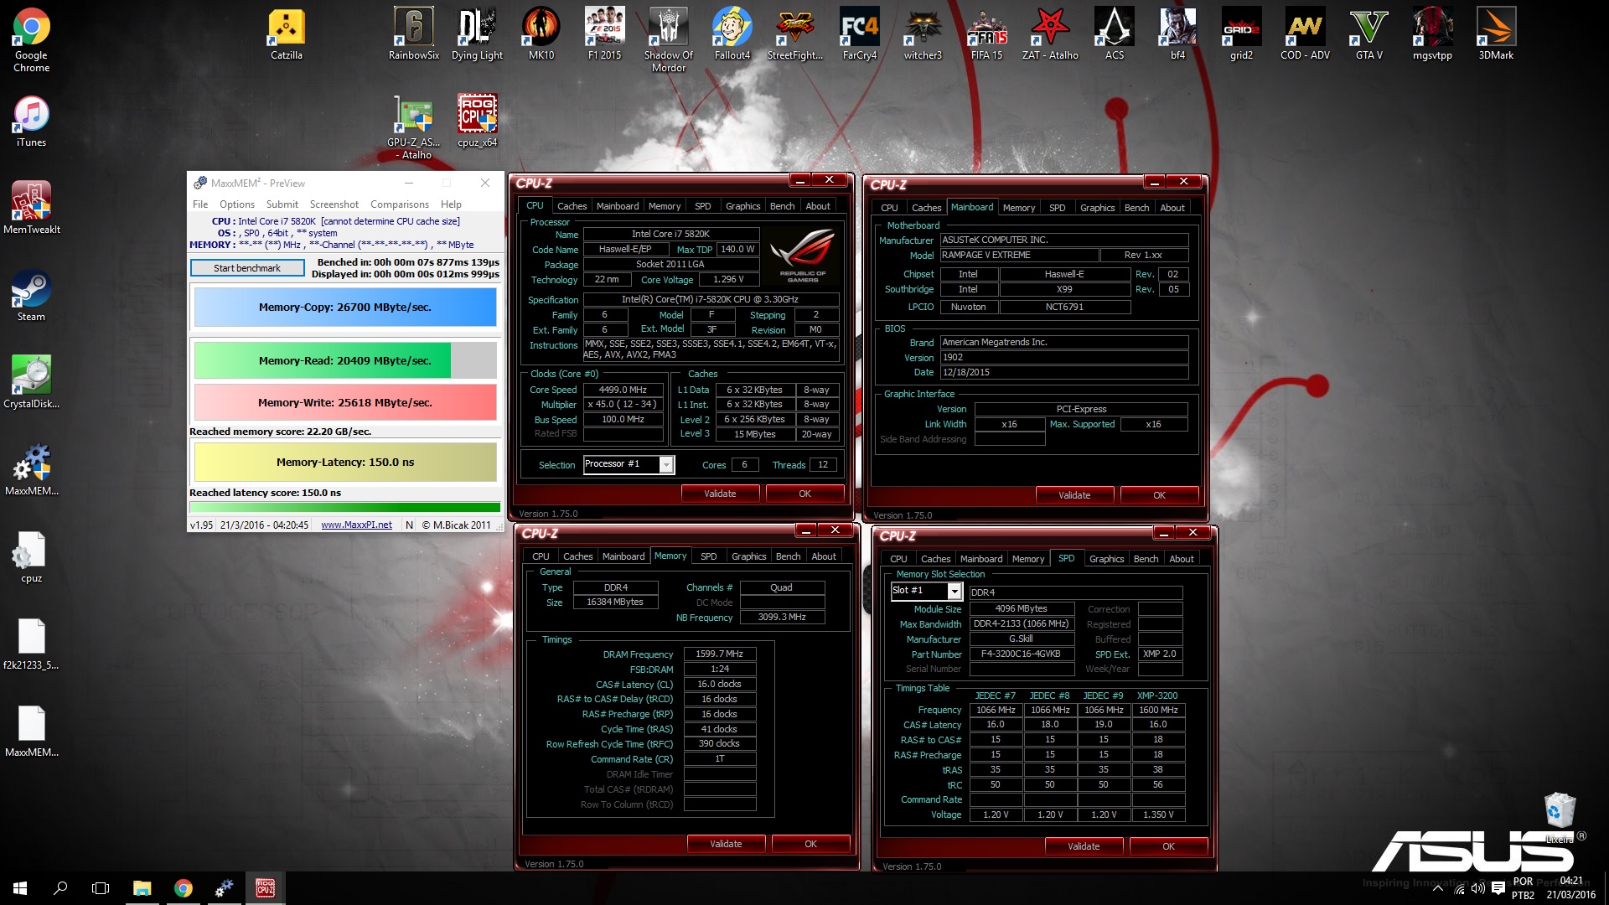Click the ROG CPU-Z taskbar icon
The height and width of the screenshot is (905, 1609).
266,888
